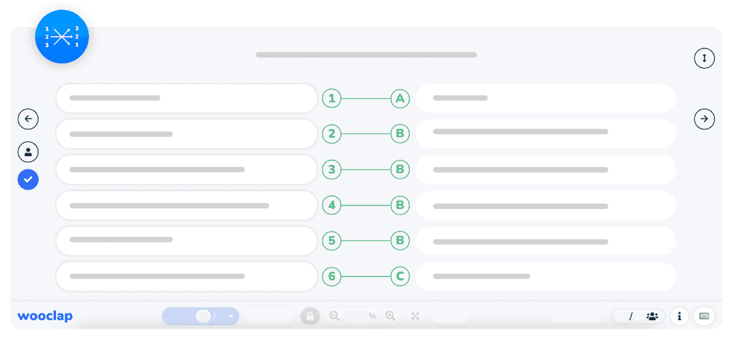Zoom in with the plus magnifier
The width and height of the screenshot is (733, 339).
[x=390, y=316]
